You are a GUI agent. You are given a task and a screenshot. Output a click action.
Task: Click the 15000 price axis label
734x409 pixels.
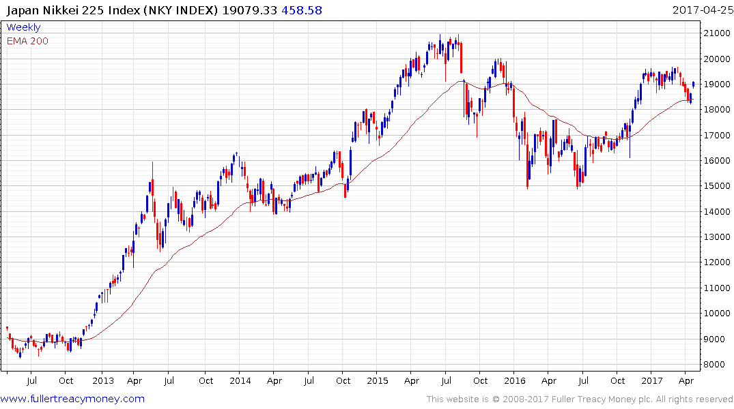(x=717, y=186)
